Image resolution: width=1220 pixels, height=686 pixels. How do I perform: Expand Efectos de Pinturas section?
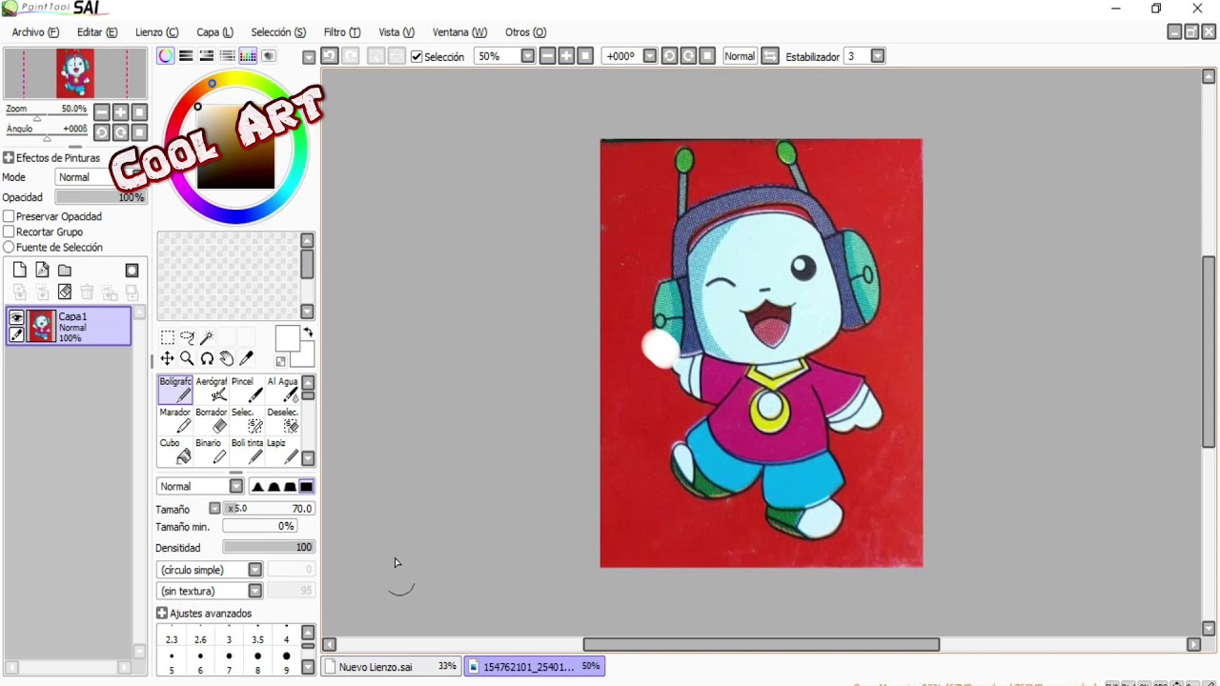tap(9, 158)
